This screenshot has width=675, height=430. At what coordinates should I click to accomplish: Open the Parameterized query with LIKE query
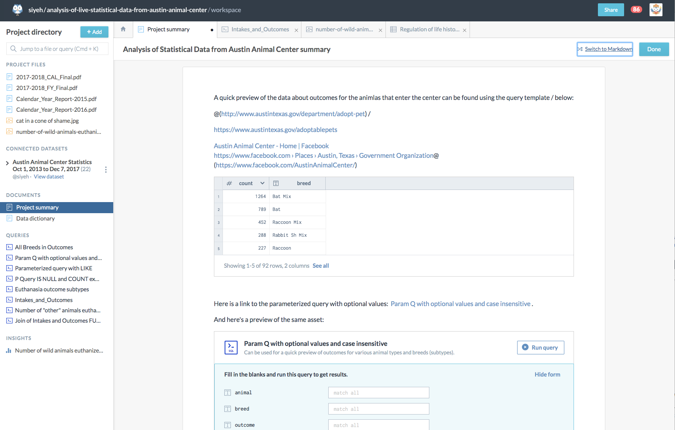[54, 268]
